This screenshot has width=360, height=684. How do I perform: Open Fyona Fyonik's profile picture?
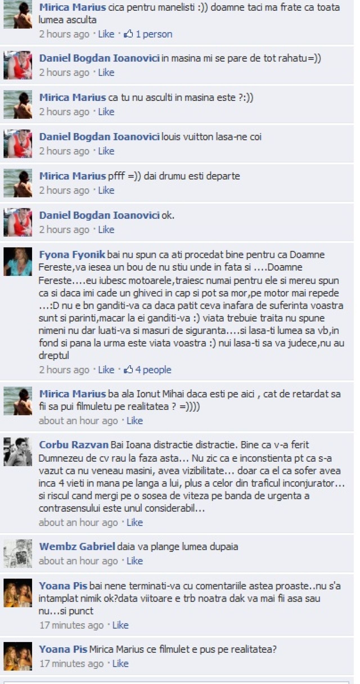(x=18, y=262)
